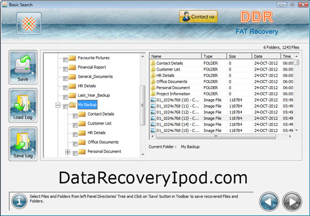Check the Last_Year_Backup checkbox
Image resolution: width=310 pixels, height=216 pixels.
(x=65, y=97)
